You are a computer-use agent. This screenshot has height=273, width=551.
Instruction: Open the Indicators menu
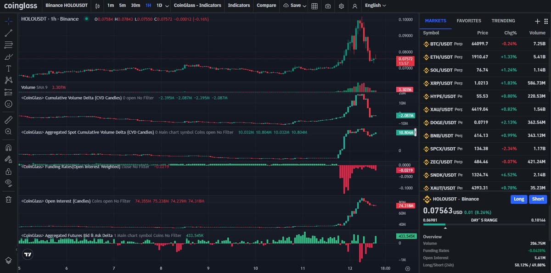click(x=239, y=6)
